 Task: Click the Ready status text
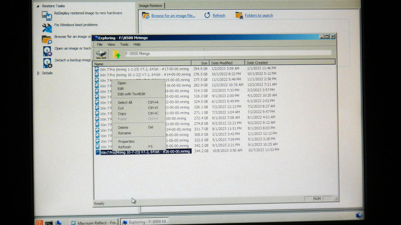point(99,203)
